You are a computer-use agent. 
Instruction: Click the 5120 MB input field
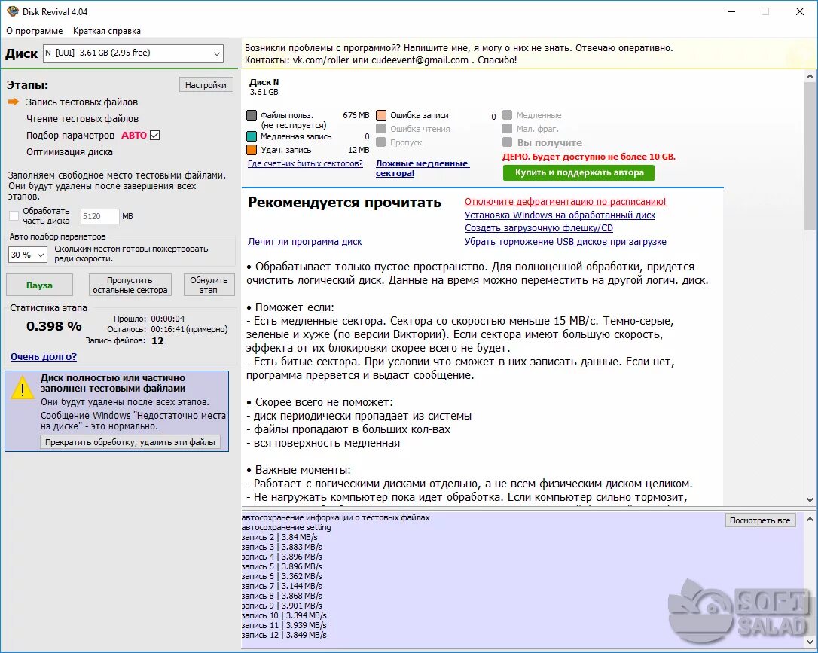[99, 216]
